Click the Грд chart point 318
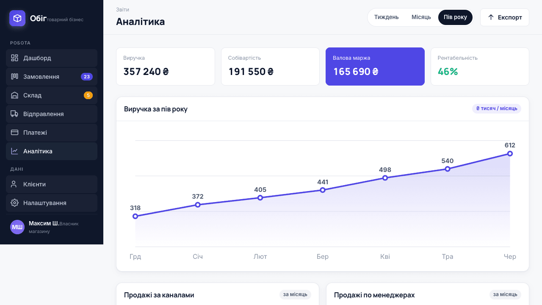542x305 pixels. [x=135, y=216]
